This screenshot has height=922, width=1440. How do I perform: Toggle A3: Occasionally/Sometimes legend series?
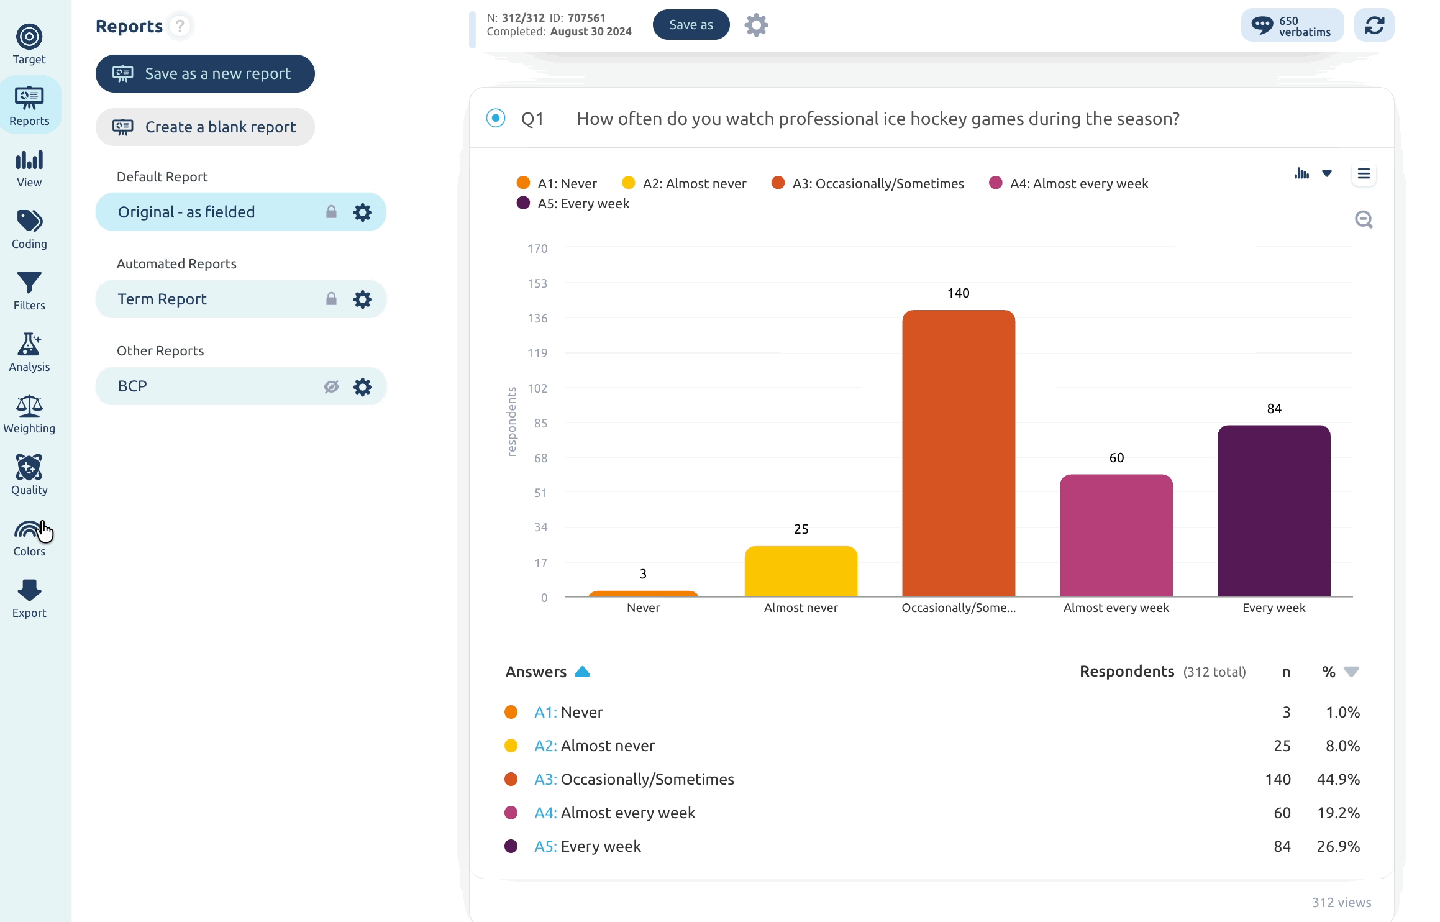coord(868,183)
